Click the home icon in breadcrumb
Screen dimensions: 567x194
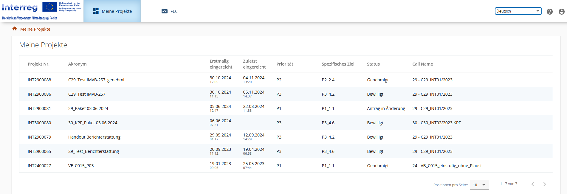(15, 29)
